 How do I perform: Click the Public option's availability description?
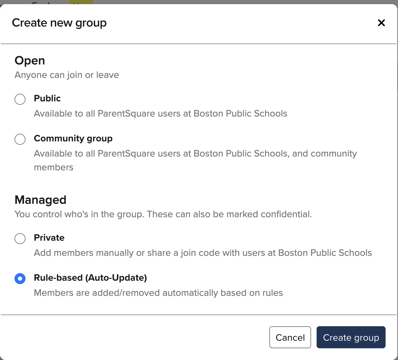coord(160,114)
